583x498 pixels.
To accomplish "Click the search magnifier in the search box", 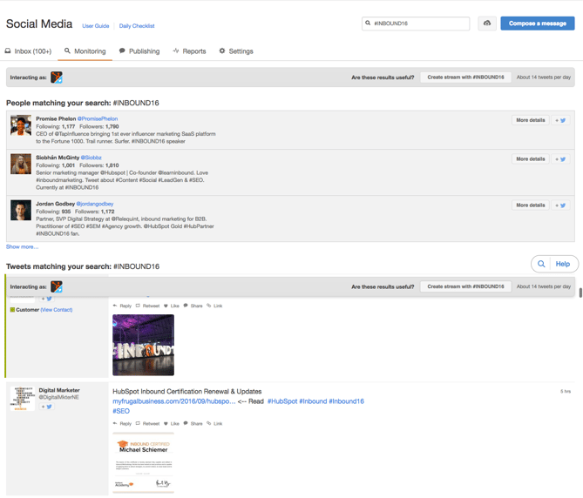I will point(369,24).
